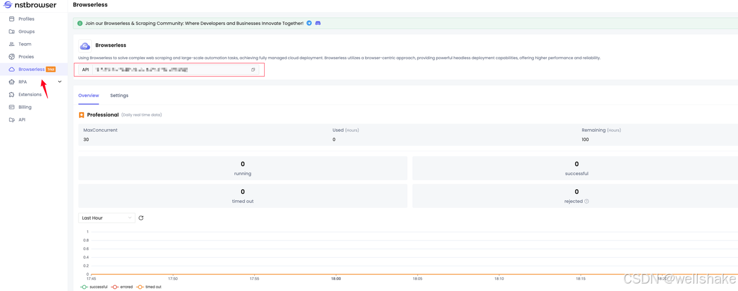Click the API sidebar icon

(x=12, y=120)
